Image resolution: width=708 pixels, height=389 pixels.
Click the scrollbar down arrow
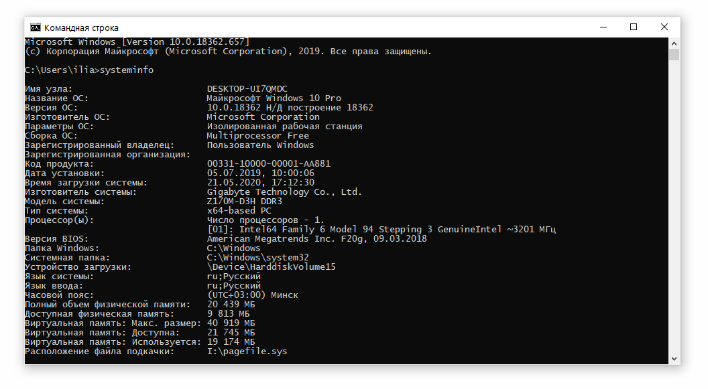[x=674, y=359]
